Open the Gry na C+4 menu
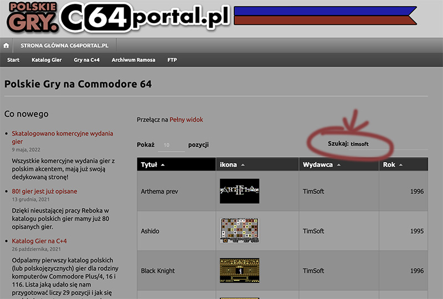 (87, 60)
